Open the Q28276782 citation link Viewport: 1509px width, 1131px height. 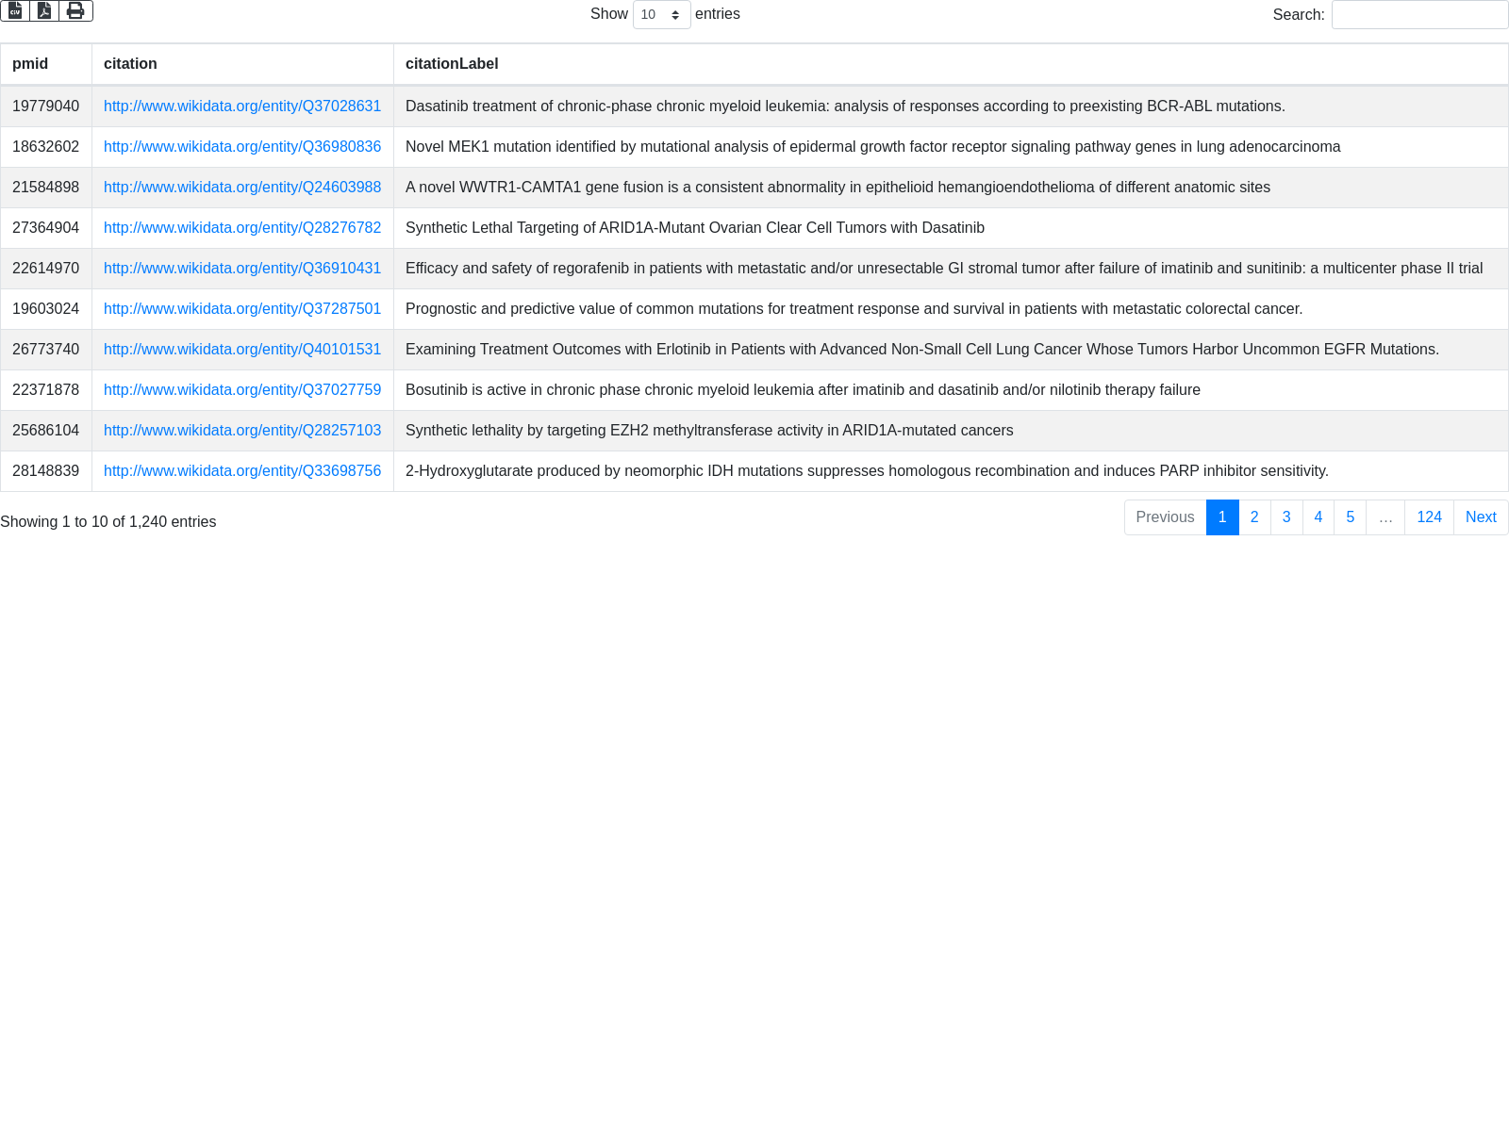pyautogui.click(x=242, y=228)
